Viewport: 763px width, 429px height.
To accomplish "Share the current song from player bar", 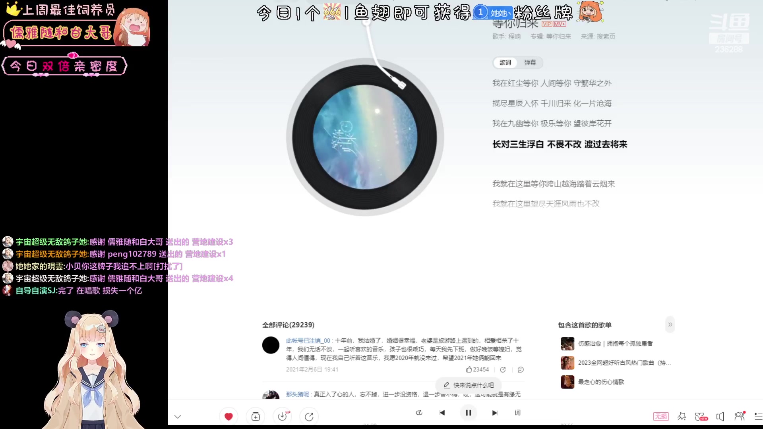I will 309,416.
